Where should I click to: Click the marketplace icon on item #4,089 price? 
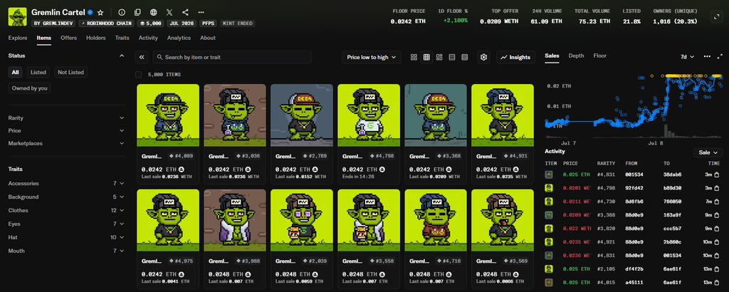click(x=180, y=170)
